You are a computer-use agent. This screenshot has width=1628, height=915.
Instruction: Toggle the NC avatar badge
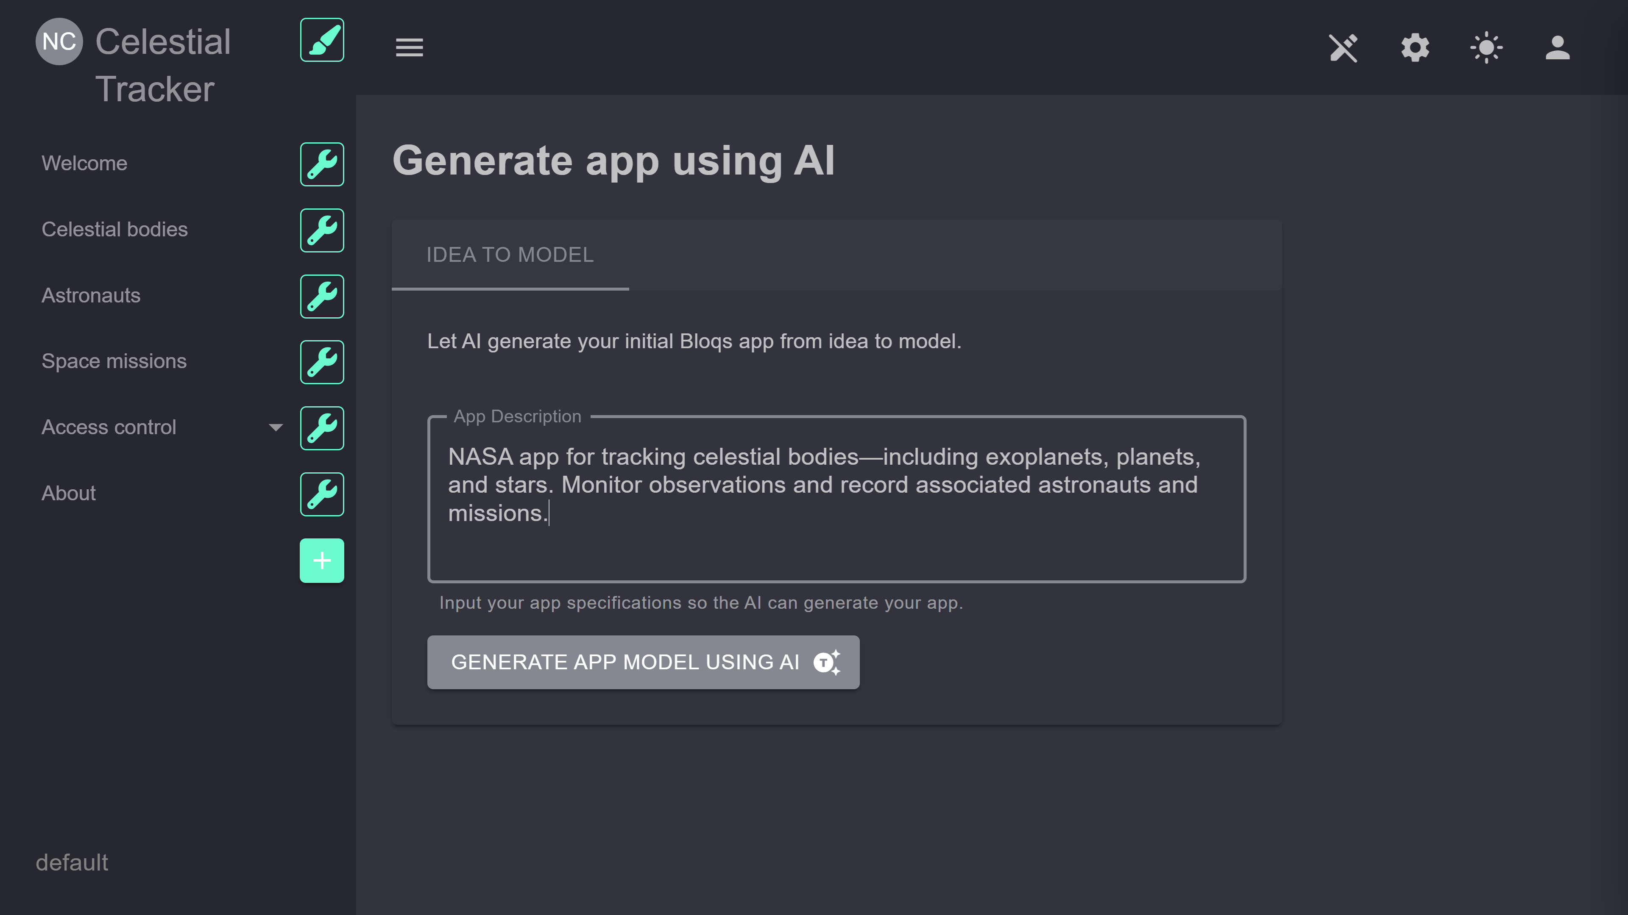coord(59,41)
